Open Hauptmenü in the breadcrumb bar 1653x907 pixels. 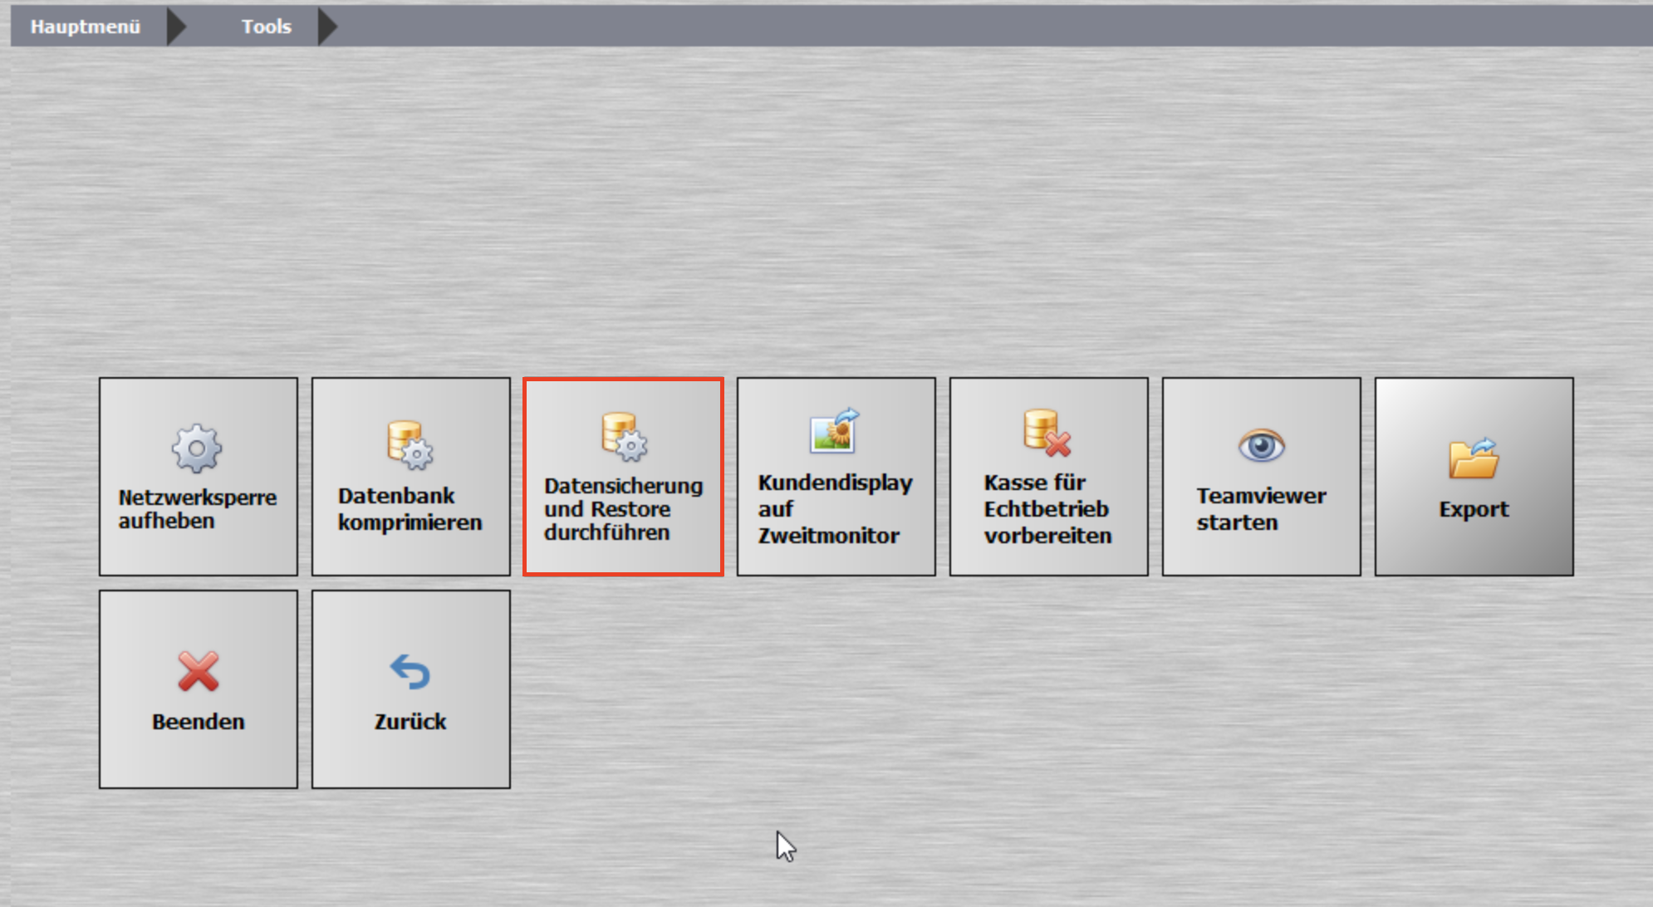tap(86, 27)
